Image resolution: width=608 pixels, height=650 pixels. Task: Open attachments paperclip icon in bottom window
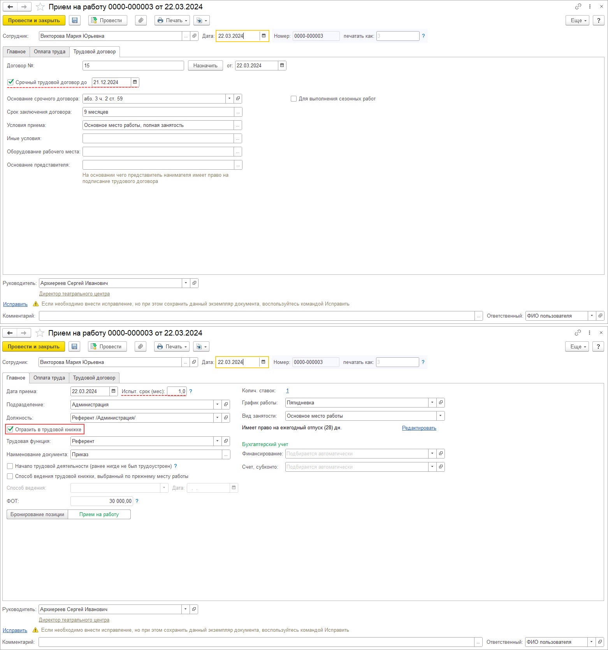coord(141,346)
